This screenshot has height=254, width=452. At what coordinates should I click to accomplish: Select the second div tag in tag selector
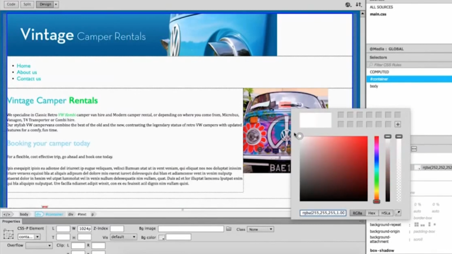click(x=71, y=214)
